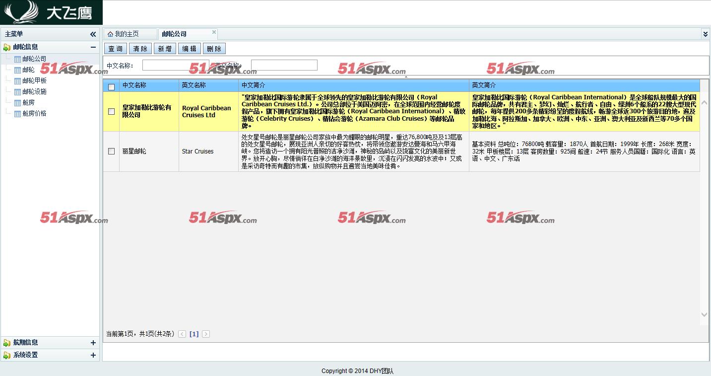The width and height of the screenshot is (711, 376).
Task: Focus the 中文名称 search input field
Action: (x=176, y=65)
